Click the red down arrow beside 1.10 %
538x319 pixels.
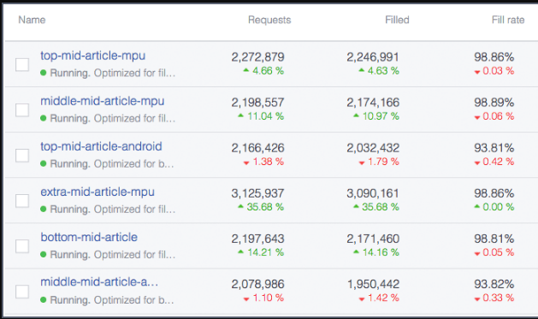(246, 299)
